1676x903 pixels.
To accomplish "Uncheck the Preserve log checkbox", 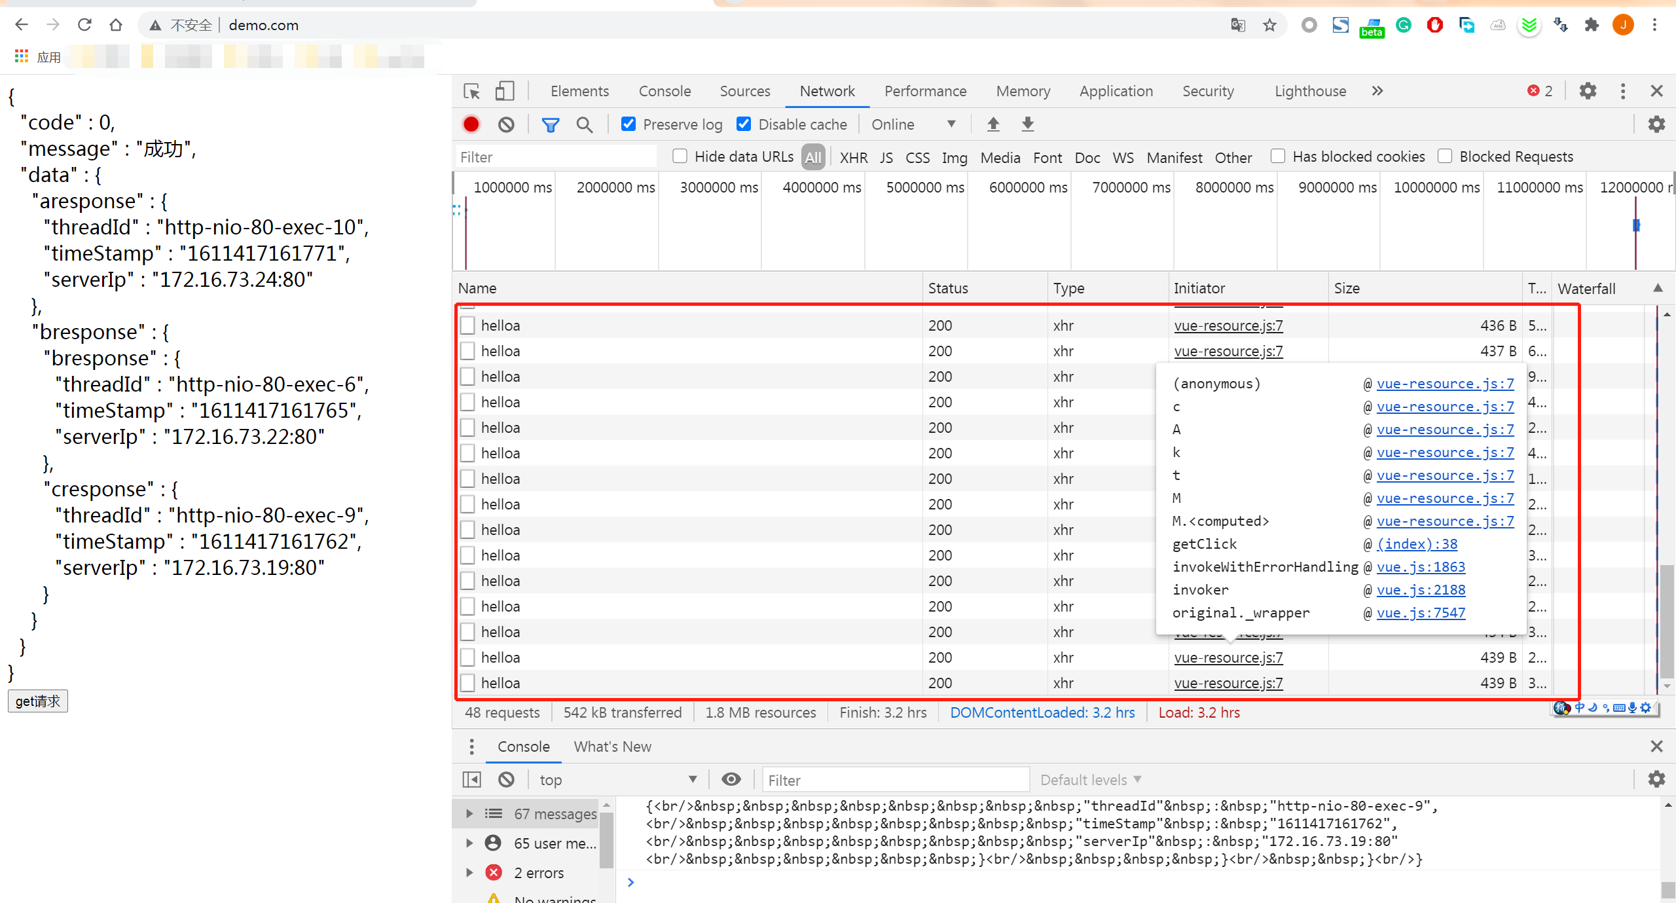I will (x=628, y=124).
